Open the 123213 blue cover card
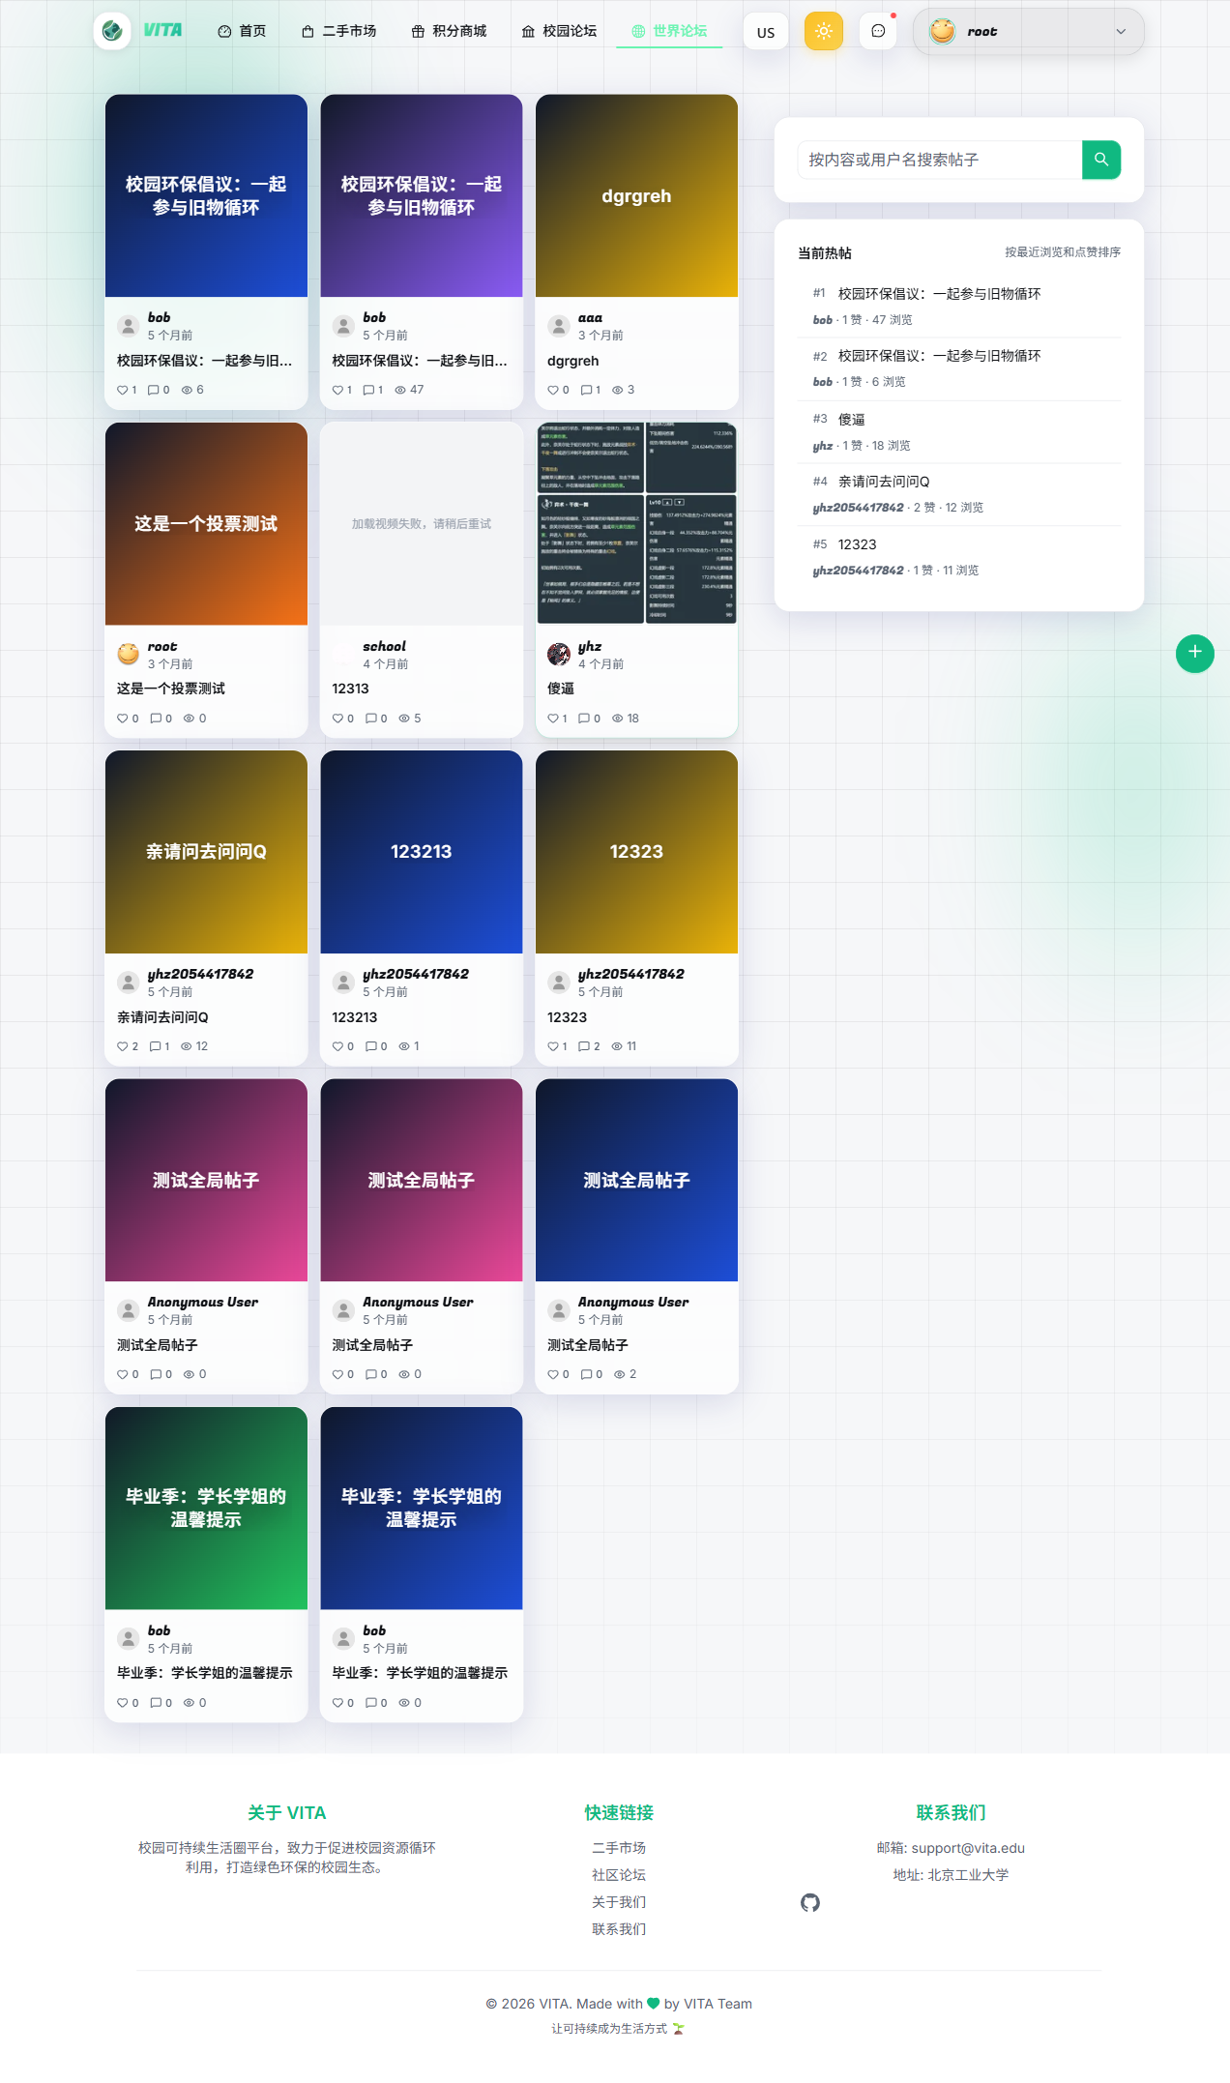Screen dimensions: 1230x2083 point(422,852)
